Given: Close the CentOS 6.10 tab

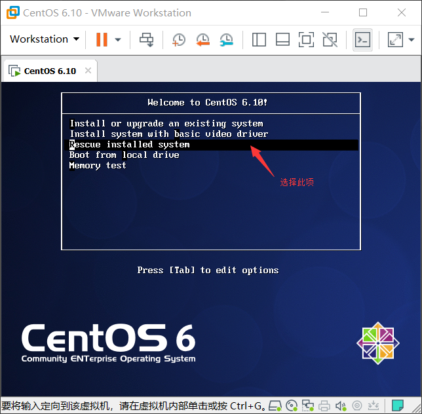Looking at the screenshot, I should pyautogui.click(x=88, y=71).
